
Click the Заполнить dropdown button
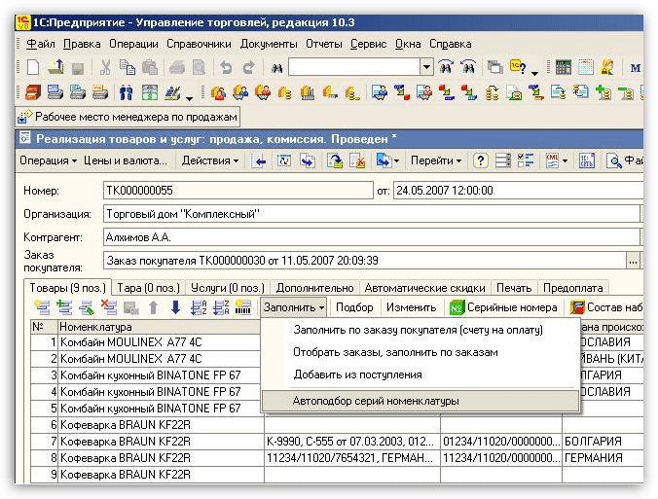tap(293, 307)
